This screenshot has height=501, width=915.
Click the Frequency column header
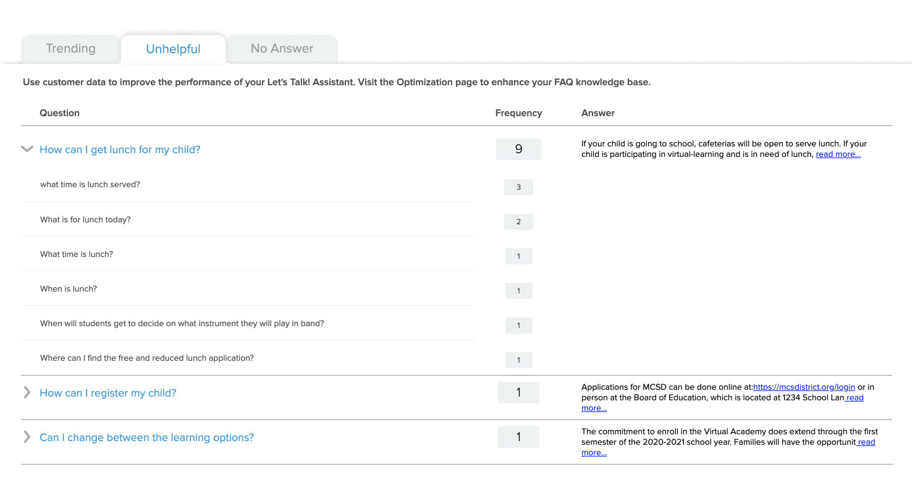[x=518, y=113]
